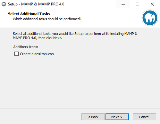Click empty title bar space beside the title
The width and height of the screenshot is (160, 124).
[90, 4]
